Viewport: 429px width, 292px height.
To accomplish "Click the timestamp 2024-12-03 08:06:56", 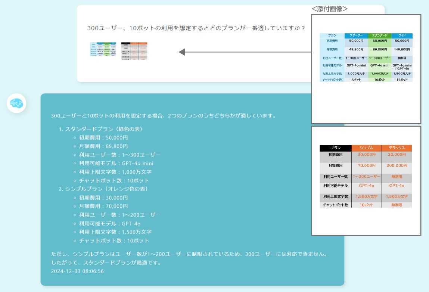I will [x=77, y=271].
